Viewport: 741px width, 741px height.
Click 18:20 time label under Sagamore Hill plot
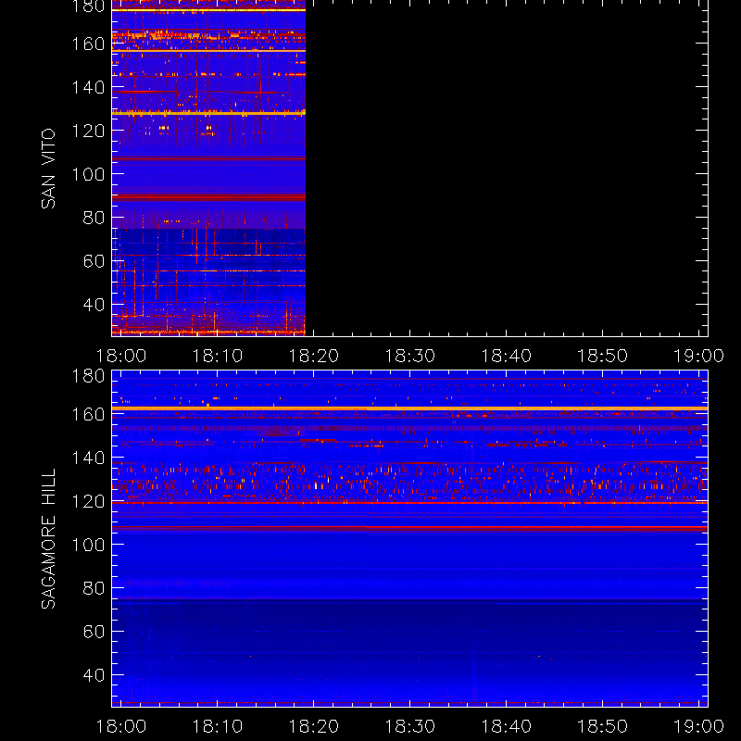tap(313, 726)
